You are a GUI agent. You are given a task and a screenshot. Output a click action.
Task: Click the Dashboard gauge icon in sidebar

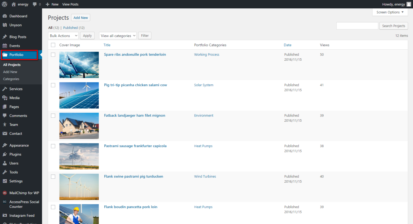click(5, 16)
